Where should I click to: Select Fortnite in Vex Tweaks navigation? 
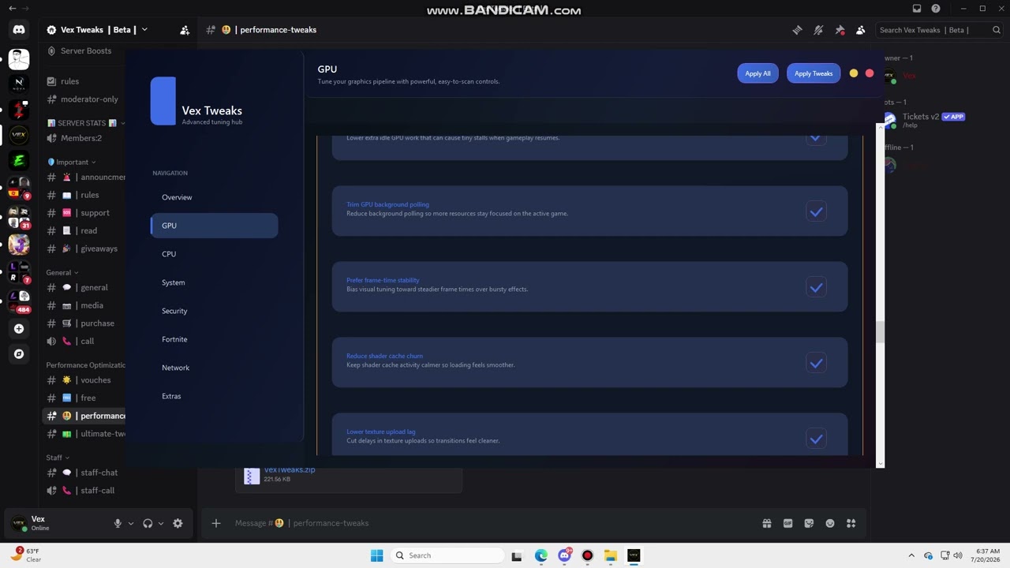pos(214,339)
